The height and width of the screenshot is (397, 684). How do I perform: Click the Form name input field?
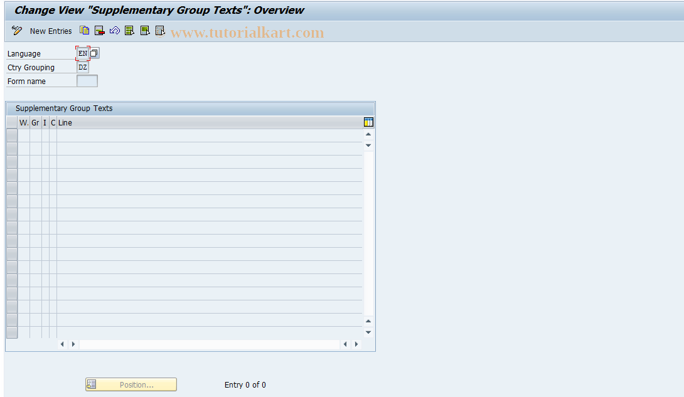[x=87, y=81]
